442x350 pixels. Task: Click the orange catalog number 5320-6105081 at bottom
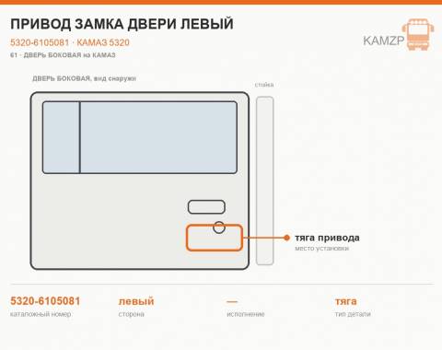pyautogui.click(x=45, y=301)
